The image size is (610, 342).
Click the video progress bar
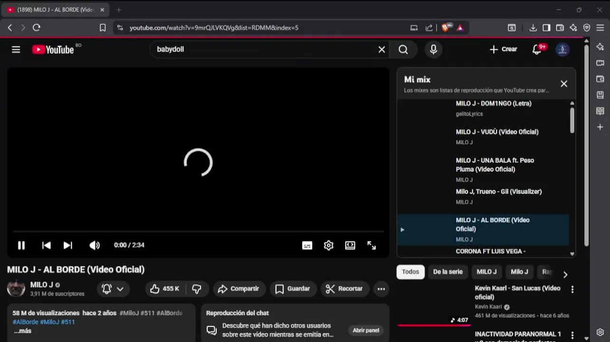tap(198, 232)
